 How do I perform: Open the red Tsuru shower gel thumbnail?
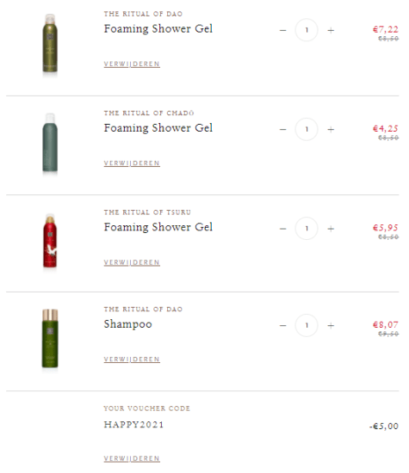(x=50, y=241)
